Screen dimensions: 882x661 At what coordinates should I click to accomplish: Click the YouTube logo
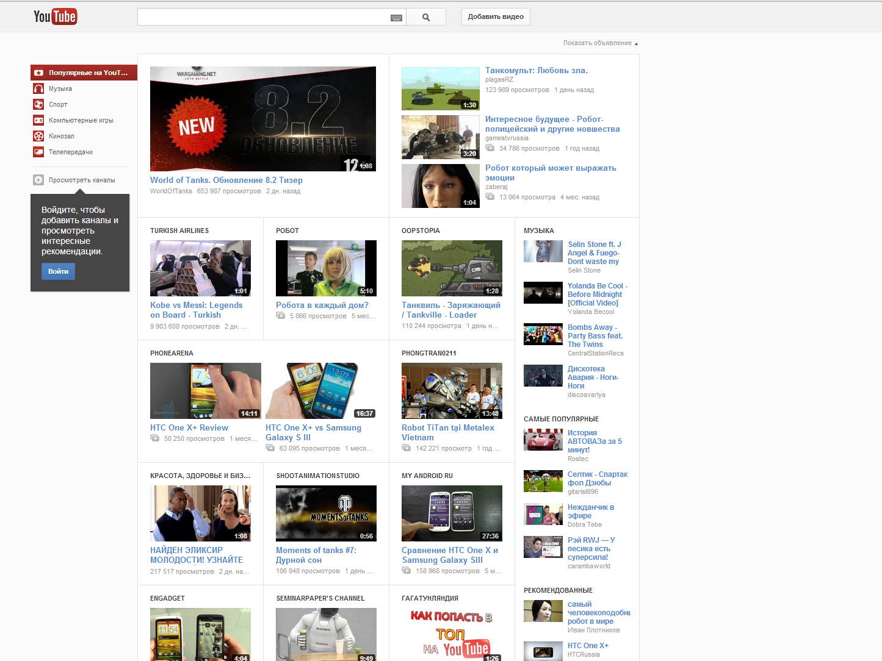55,16
